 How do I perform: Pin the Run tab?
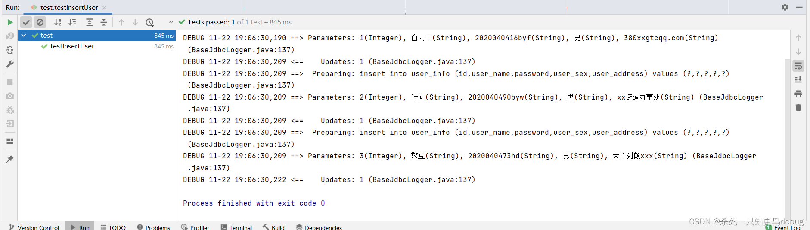tap(10, 159)
